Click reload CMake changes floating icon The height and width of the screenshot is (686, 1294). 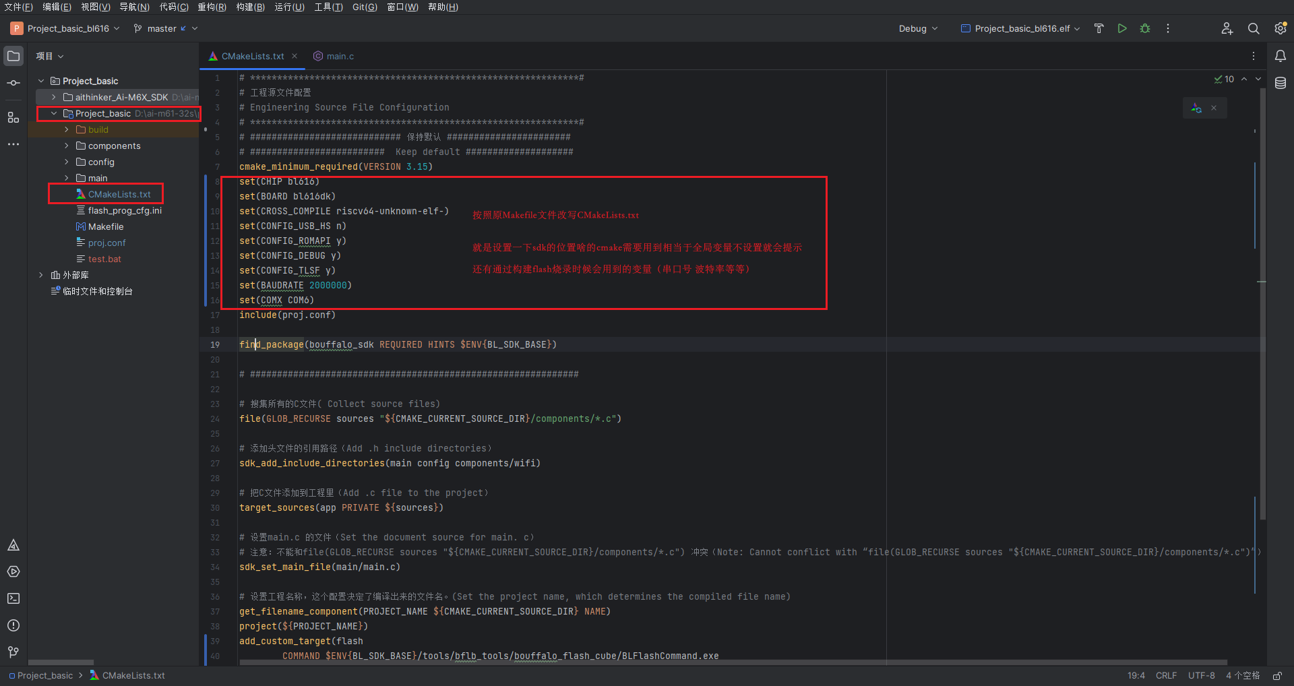[x=1196, y=108]
